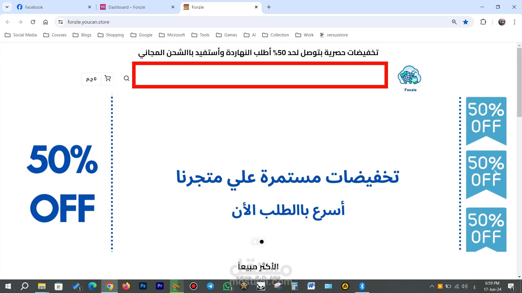Bookmark star icon in address bar

pos(466,22)
